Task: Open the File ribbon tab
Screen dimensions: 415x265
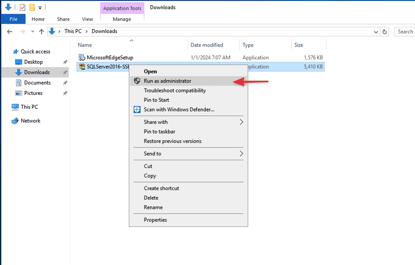Action: (x=13, y=19)
